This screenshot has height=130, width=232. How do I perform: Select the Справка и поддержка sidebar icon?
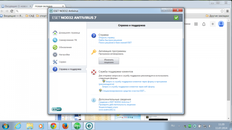(x=55, y=69)
